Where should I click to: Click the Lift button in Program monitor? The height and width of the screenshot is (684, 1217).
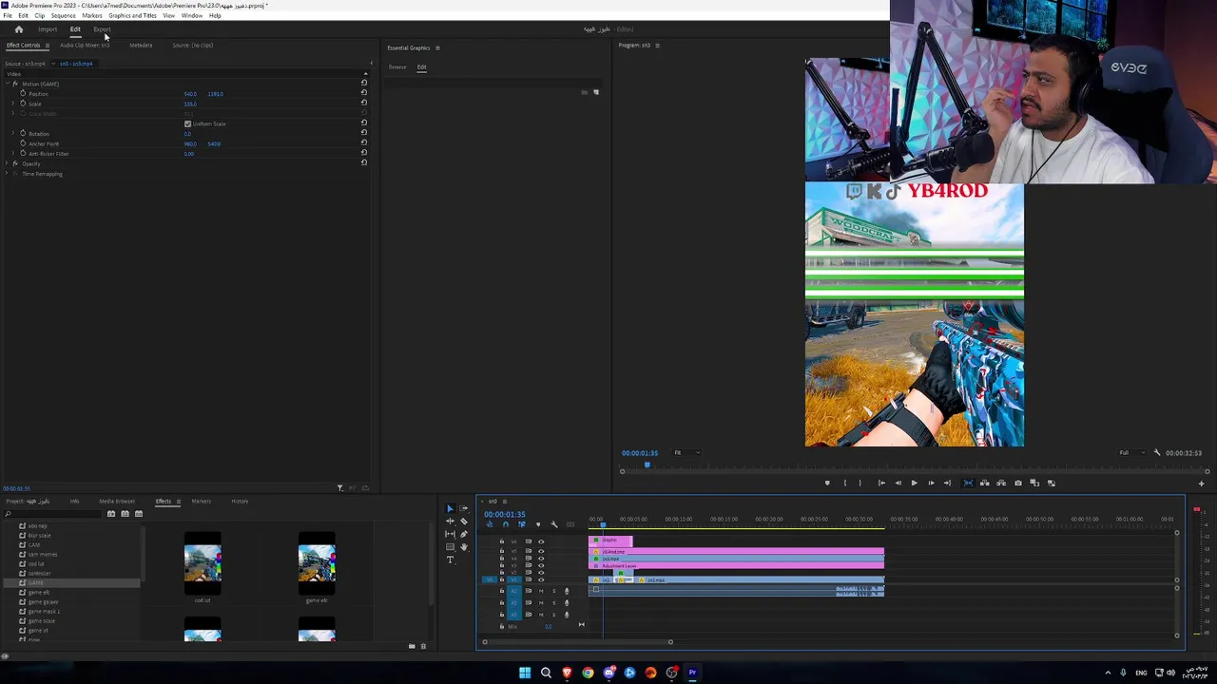click(984, 483)
